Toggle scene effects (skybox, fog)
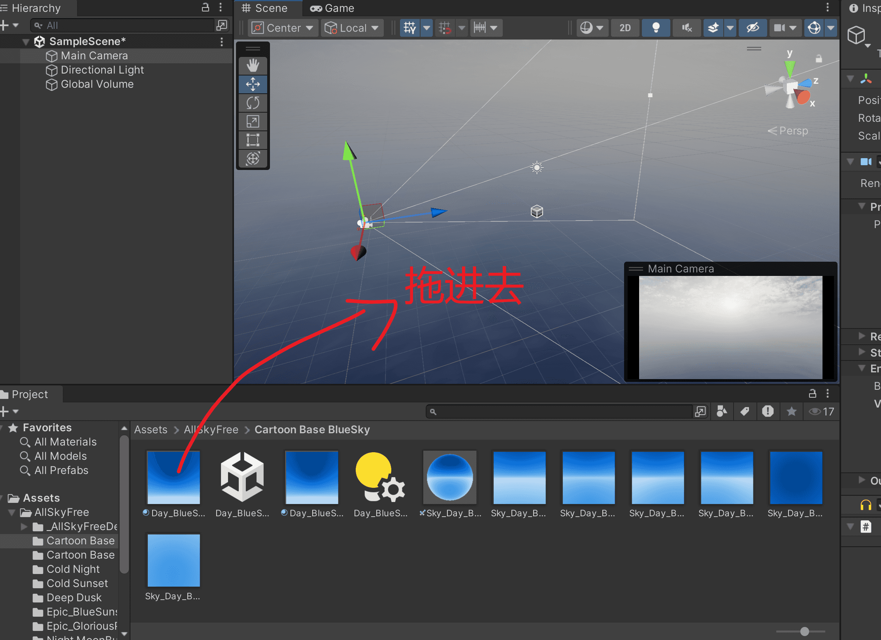 point(713,28)
